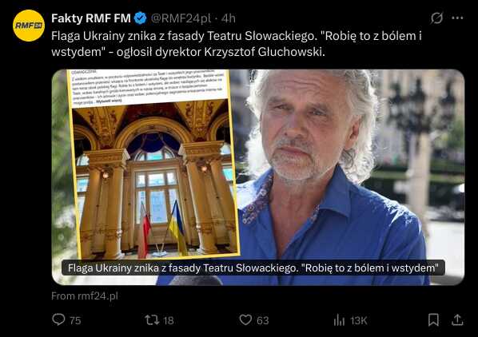Open the Fakty RMF FM display name

[91, 18]
